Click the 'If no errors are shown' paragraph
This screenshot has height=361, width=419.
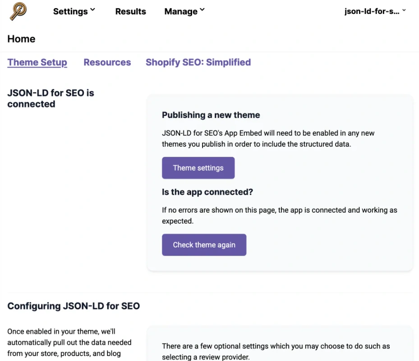pyautogui.click(x=280, y=215)
